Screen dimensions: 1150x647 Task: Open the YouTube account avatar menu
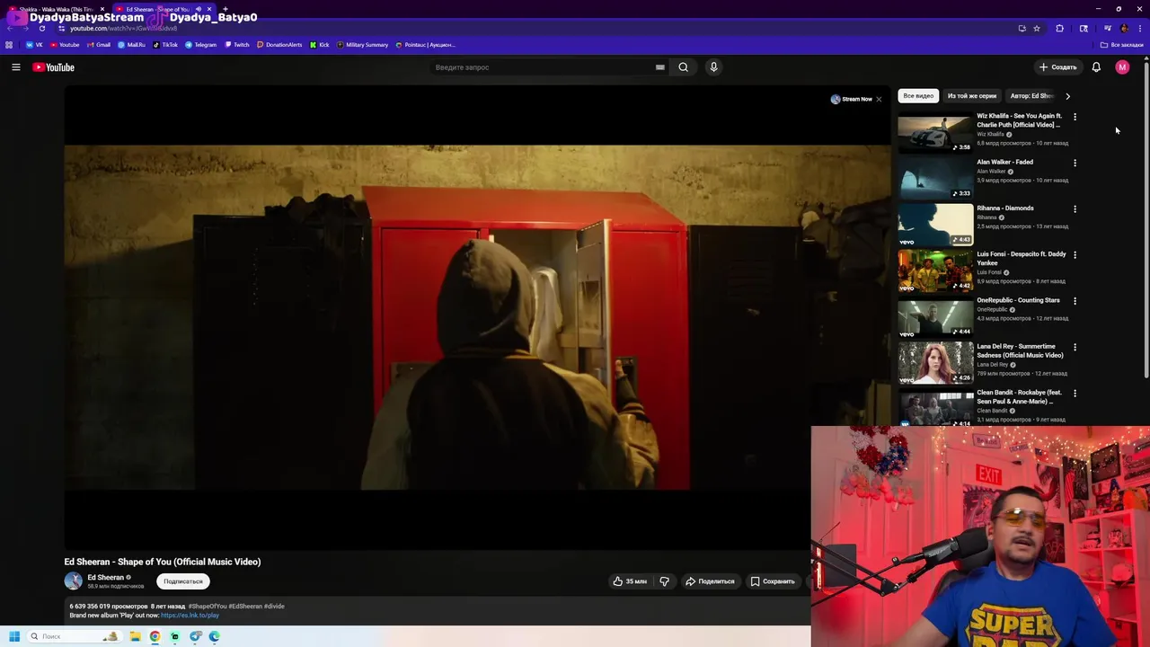click(x=1122, y=67)
